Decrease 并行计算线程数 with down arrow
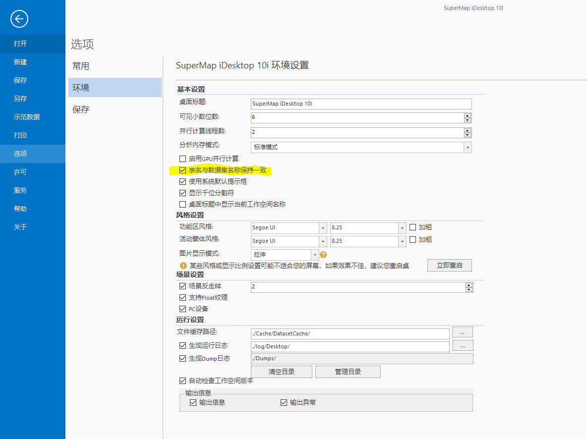 (x=467, y=135)
